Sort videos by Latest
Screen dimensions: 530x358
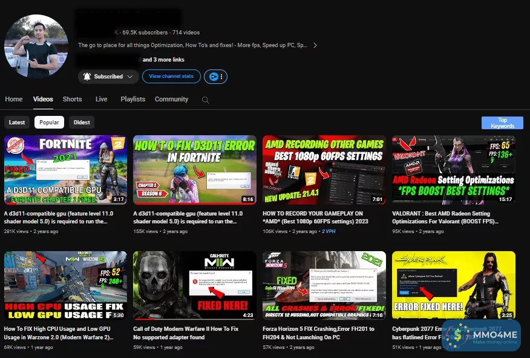17,122
